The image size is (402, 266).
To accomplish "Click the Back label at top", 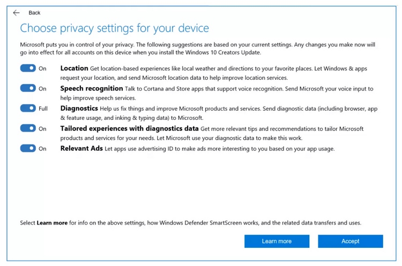I will coord(34,13).
